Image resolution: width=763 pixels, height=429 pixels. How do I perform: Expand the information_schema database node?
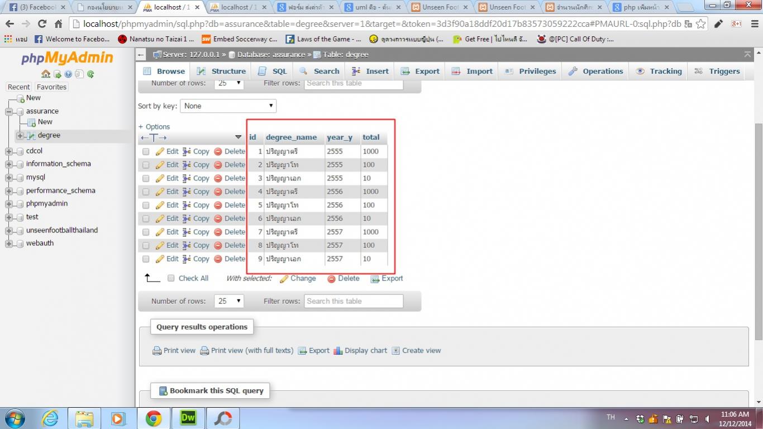9,164
